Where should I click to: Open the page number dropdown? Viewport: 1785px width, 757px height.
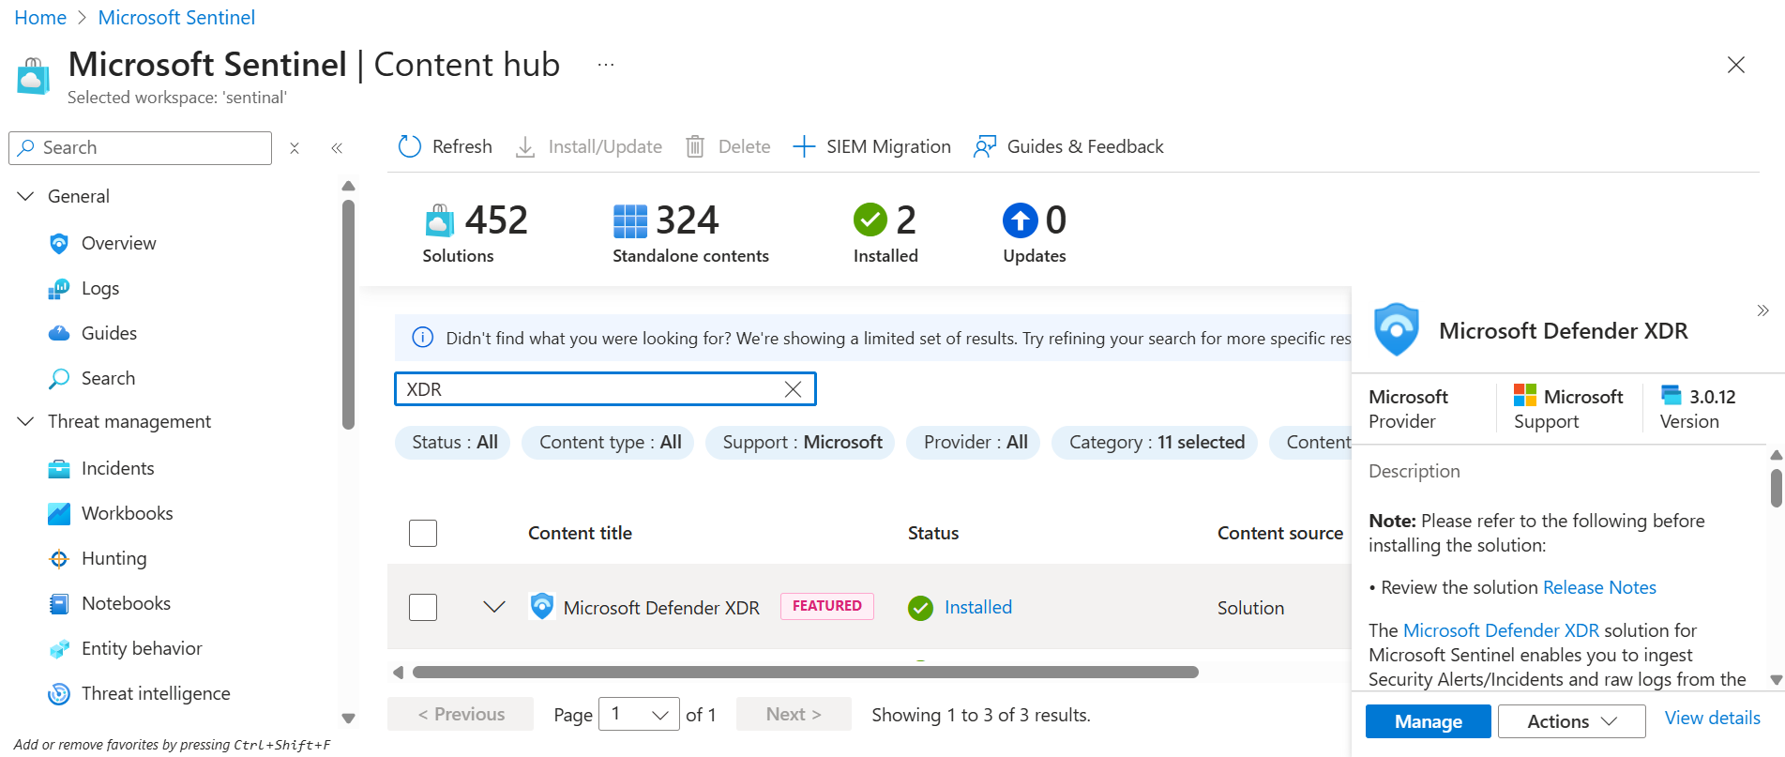coord(640,714)
